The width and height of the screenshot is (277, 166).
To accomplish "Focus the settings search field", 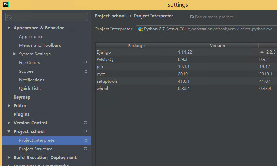I will point(46,17).
